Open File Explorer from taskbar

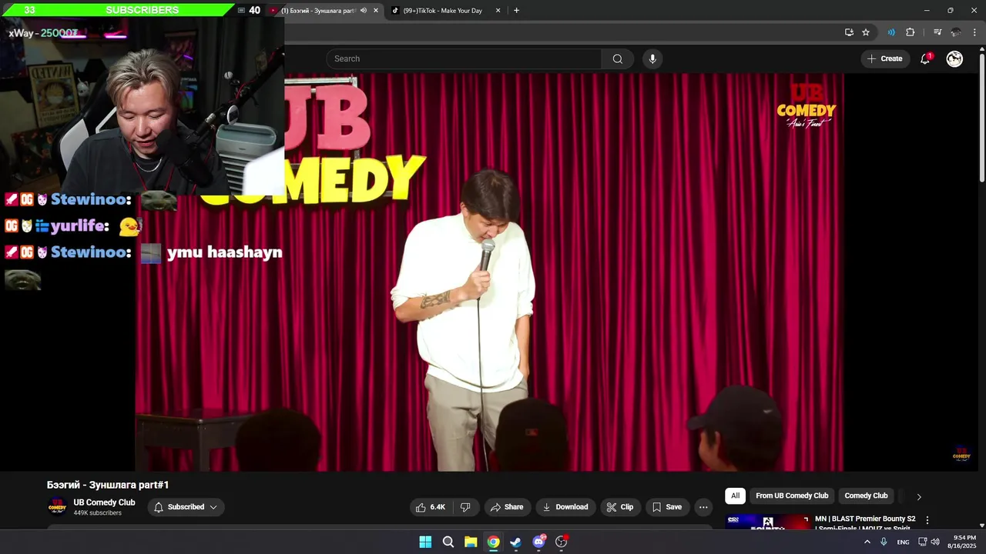[471, 542]
